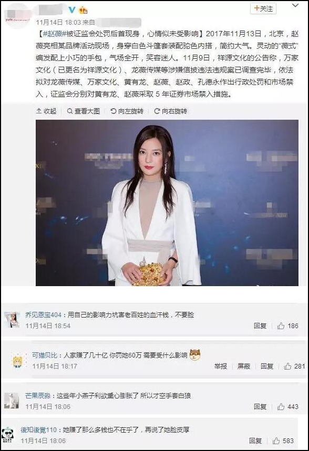Click the +关注 follow button
Screen dimensions: 309x451
point(263,8)
